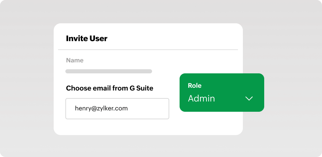Click the email field containing henry@zylker.com

coord(117,109)
